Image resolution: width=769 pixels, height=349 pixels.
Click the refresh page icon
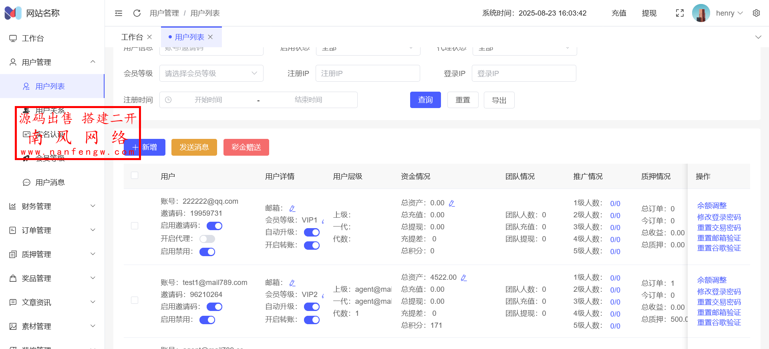coord(137,13)
